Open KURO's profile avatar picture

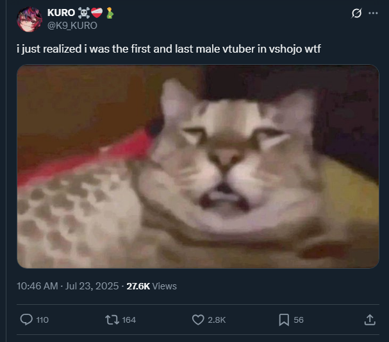[29, 19]
